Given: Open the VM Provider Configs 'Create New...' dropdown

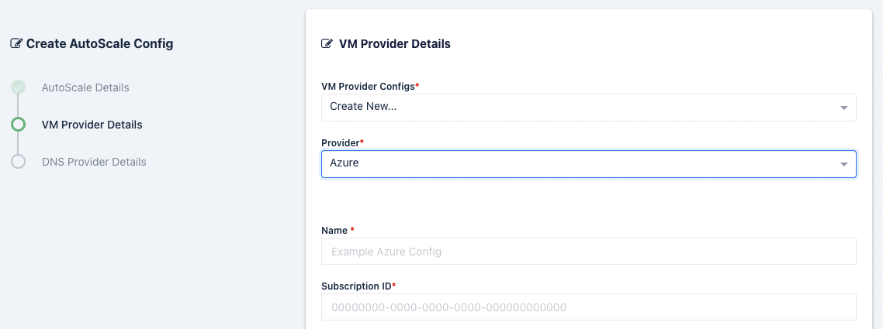Looking at the screenshot, I should point(574,107).
